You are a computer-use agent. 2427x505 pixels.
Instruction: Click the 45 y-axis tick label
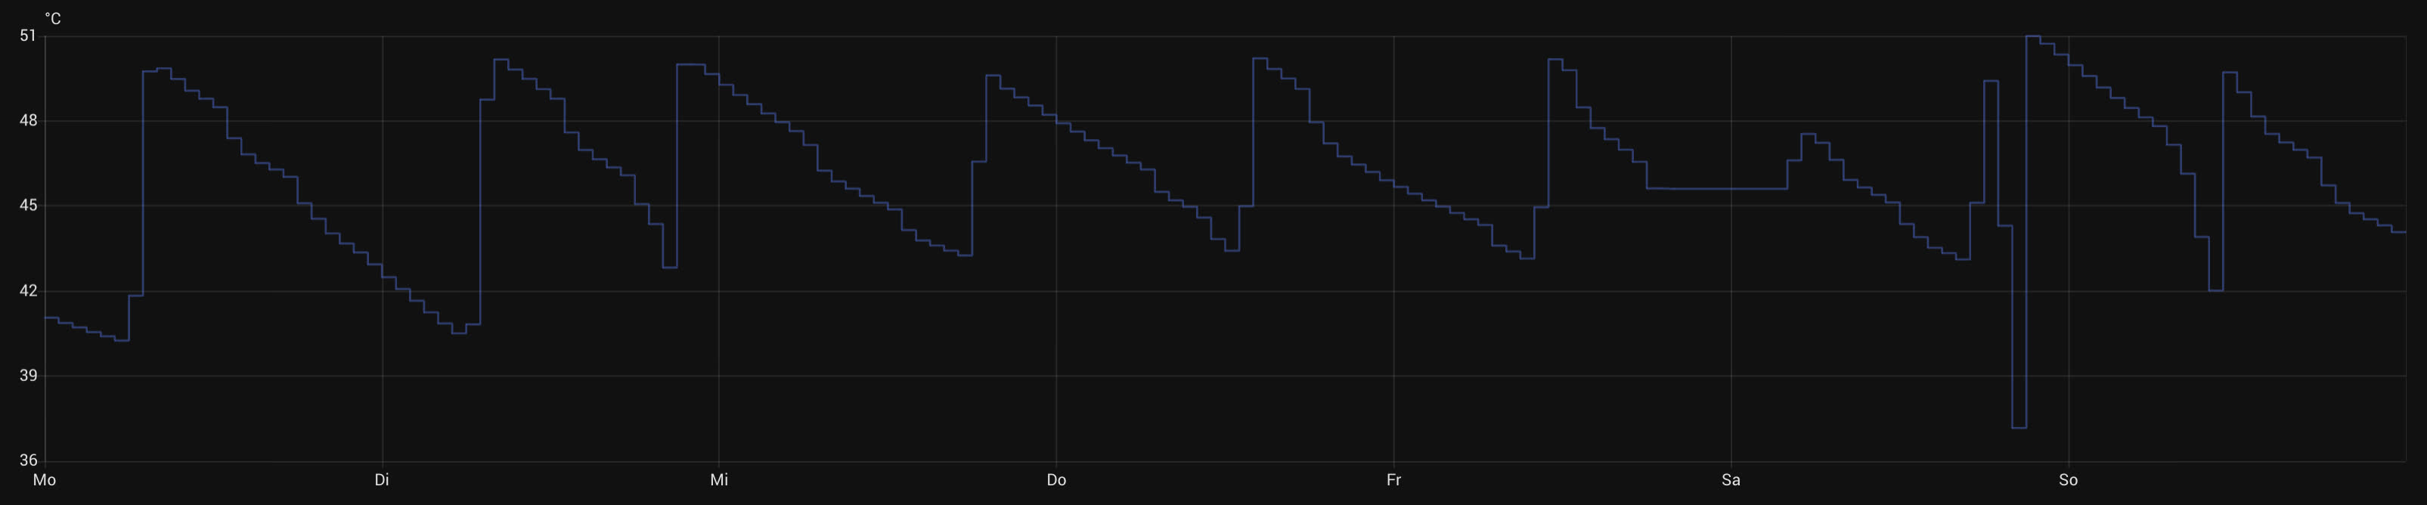coord(27,206)
